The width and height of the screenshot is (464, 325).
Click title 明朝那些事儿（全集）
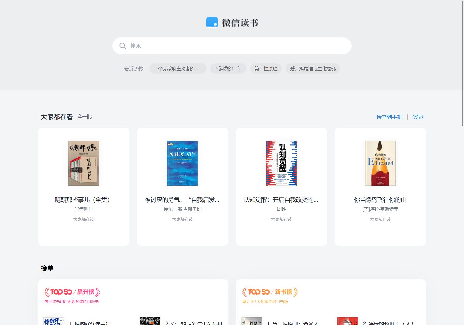(x=84, y=200)
